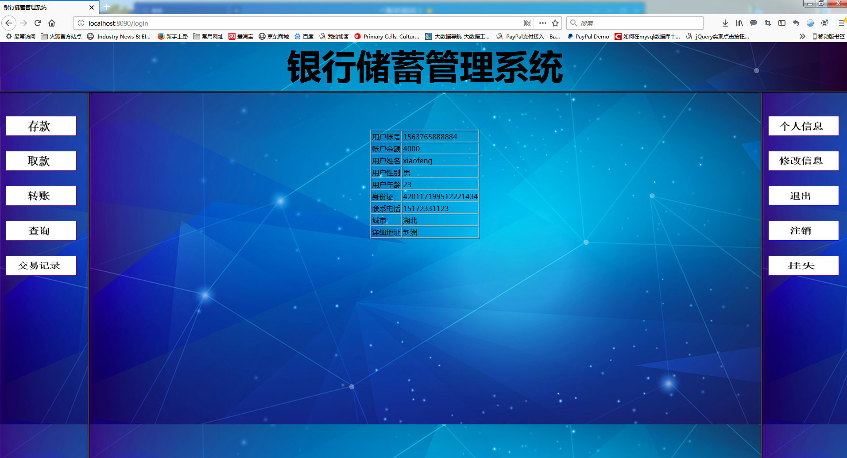
Task: Toggle the sidebars icon in the toolbar
Action: (x=781, y=23)
